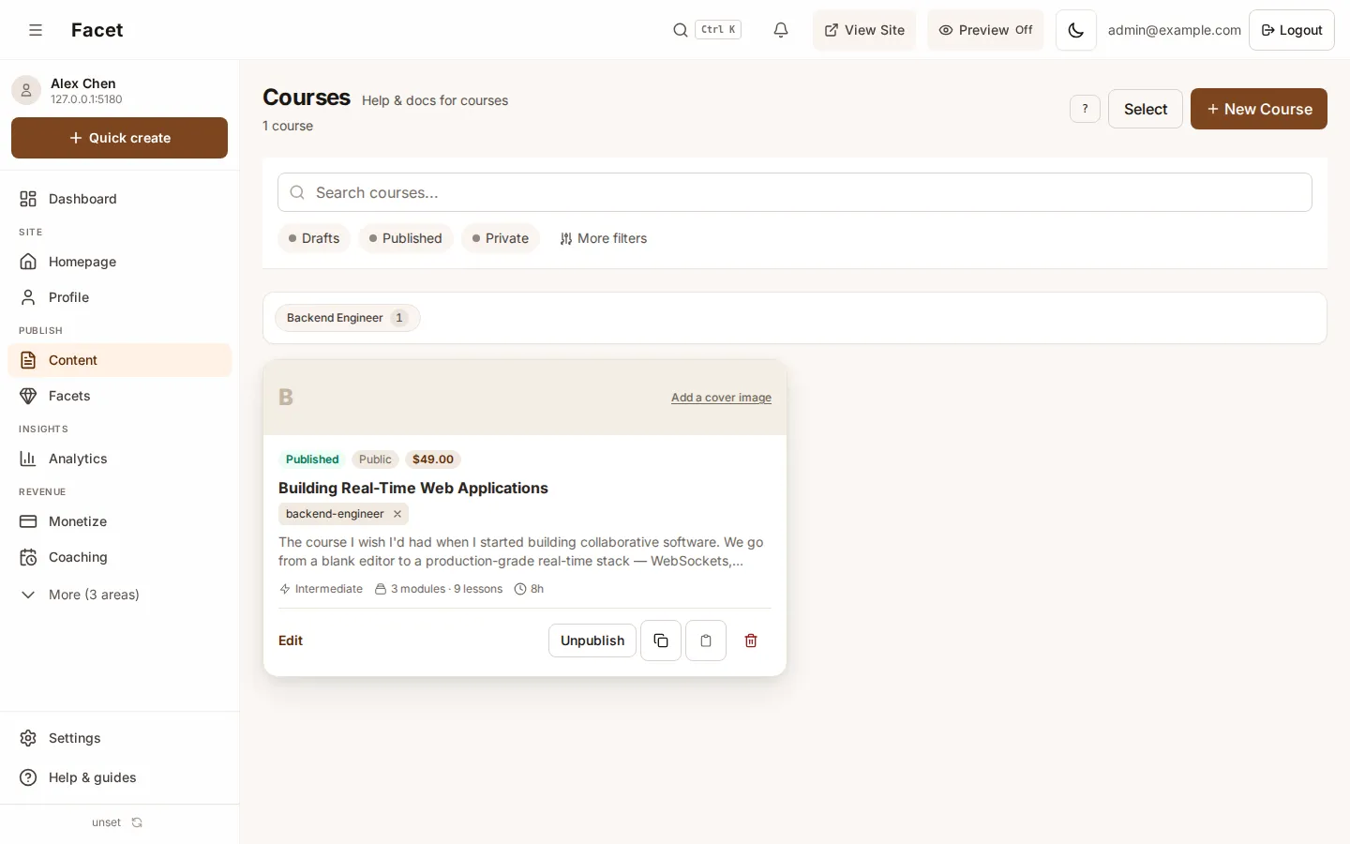This screenshot has height=844, width=1350.
Task: Click the Quick create button
Action: 120,138
